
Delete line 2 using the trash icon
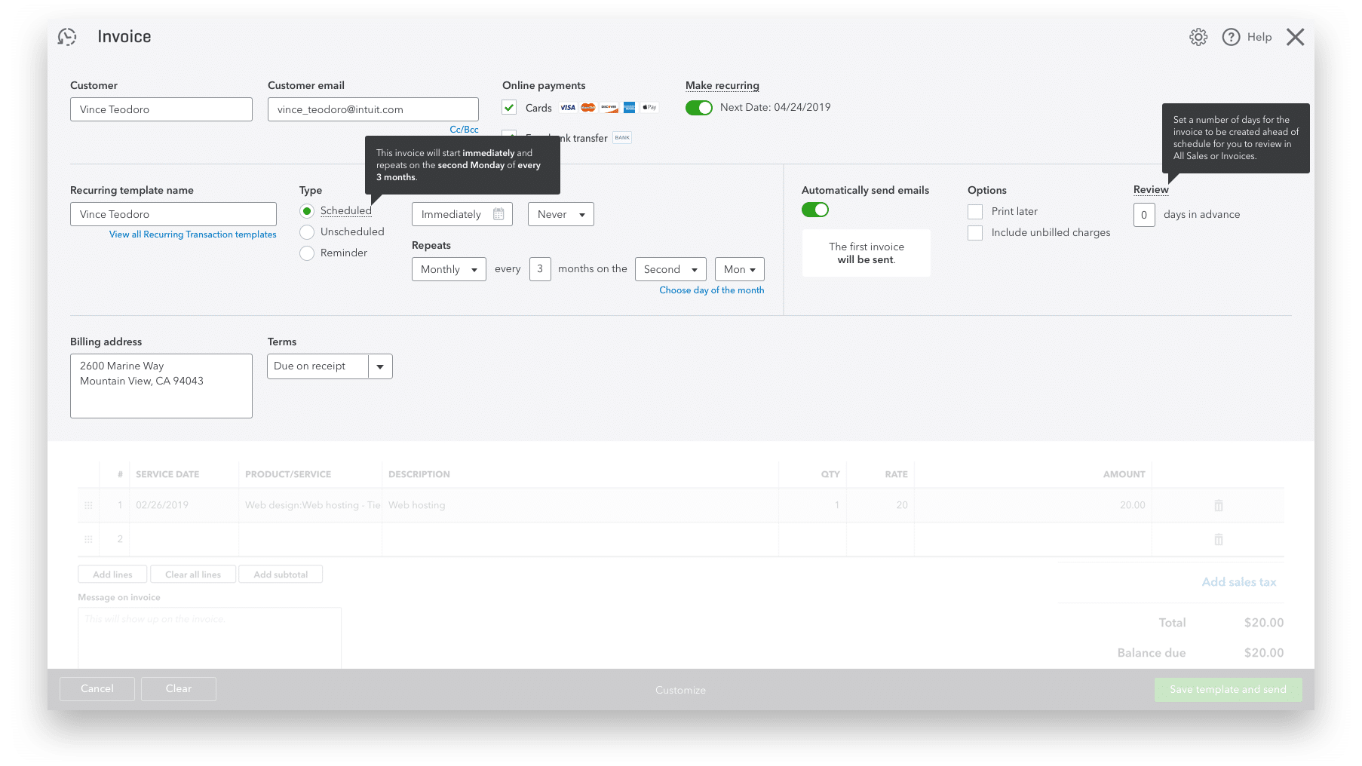coord(1219,539)
